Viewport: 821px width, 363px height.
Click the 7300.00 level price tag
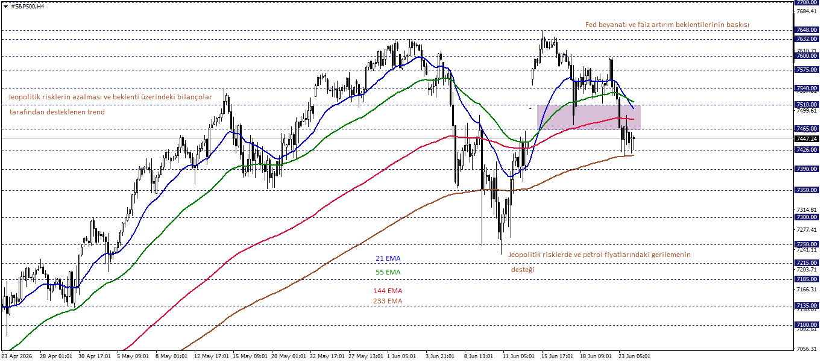coord(807,217)
